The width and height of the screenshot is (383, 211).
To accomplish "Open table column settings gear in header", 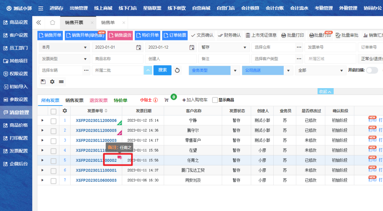I will tap(65, 111).
